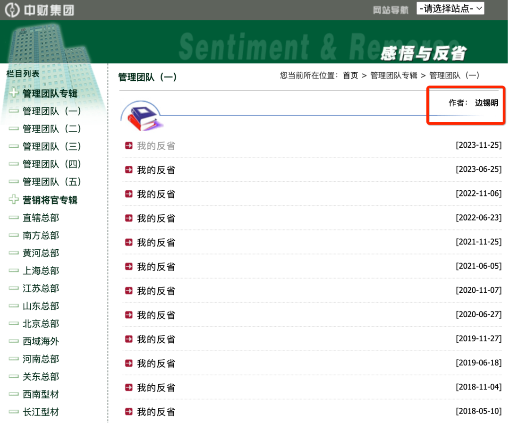Open 管理团队(三) in sidebar
The height and width of the screenshot is (423, 510).
pos(51,146)
